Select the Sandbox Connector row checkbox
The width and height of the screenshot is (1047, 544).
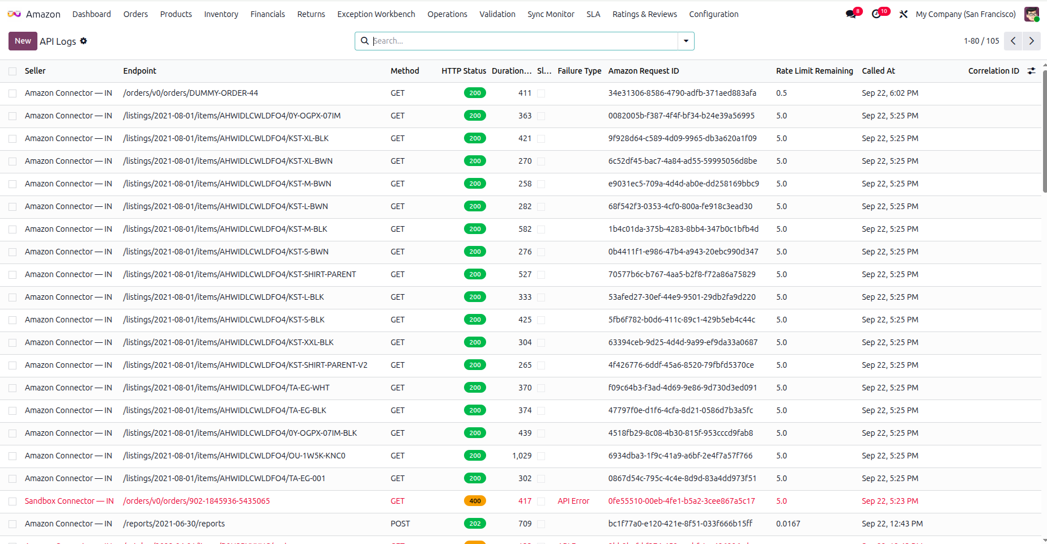coord(12,501)
